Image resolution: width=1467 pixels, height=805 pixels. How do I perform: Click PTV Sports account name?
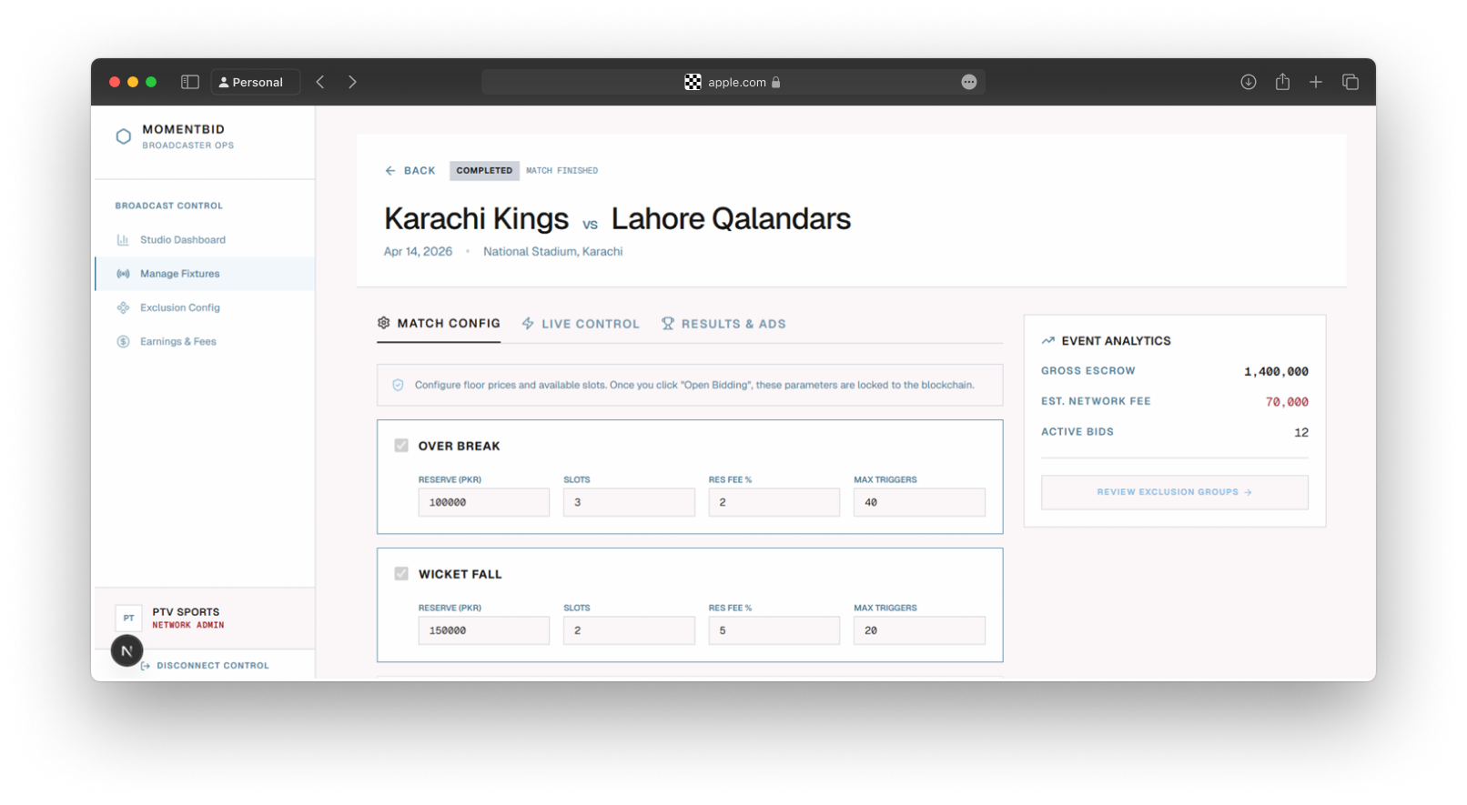coord(186,612)
